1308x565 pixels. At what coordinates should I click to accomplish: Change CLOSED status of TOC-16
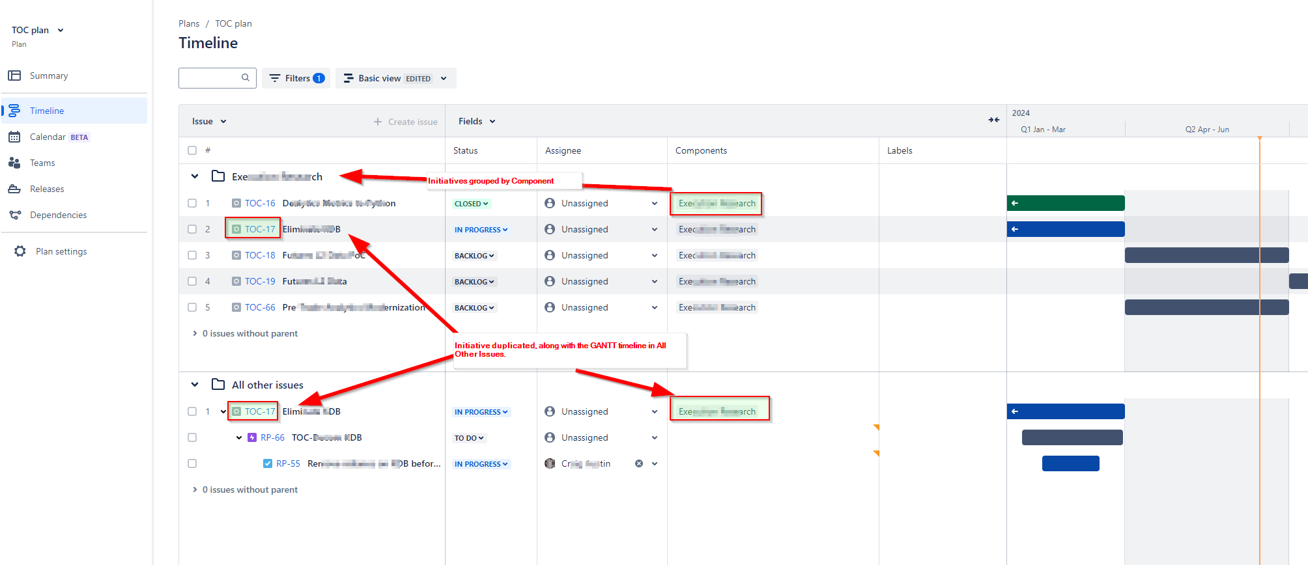[472, 204]
